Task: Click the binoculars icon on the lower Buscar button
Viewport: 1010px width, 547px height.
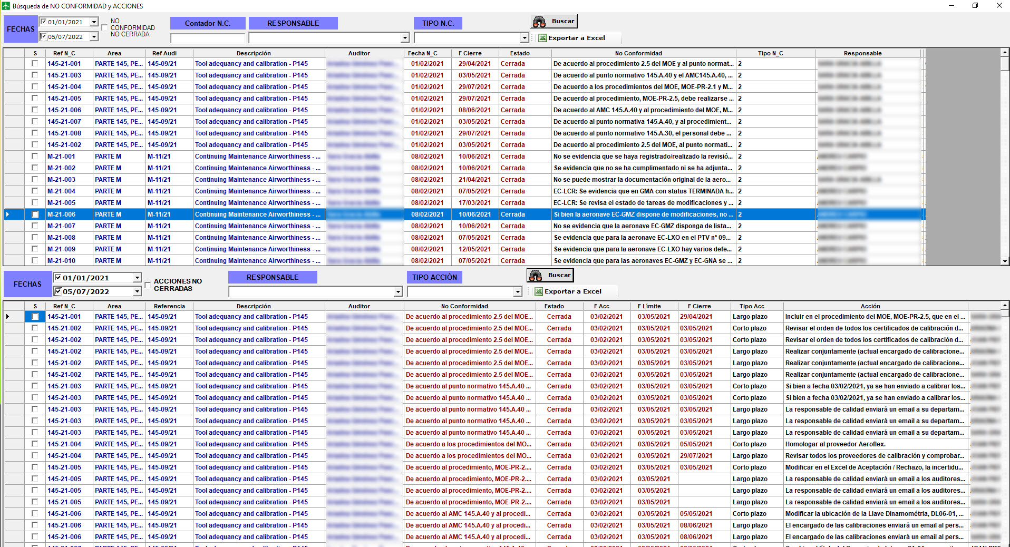Action: coord(536,276)
